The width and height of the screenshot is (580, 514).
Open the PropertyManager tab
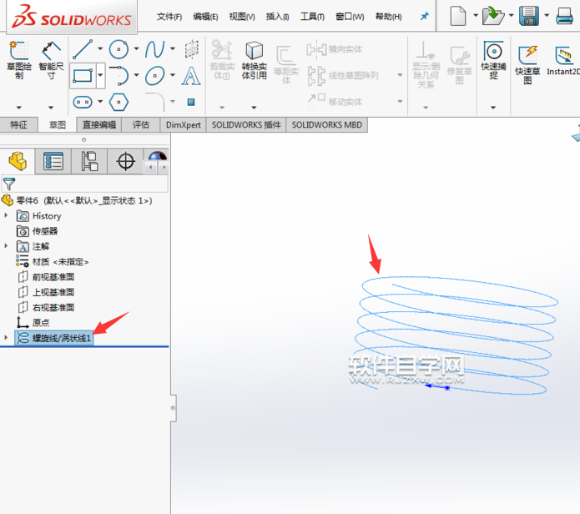53,161
